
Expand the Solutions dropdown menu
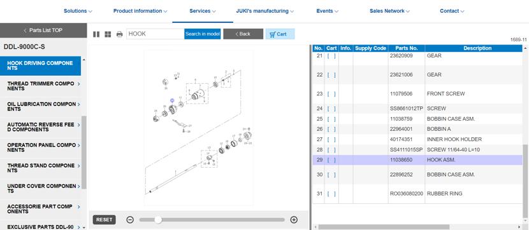pos(78,11)
